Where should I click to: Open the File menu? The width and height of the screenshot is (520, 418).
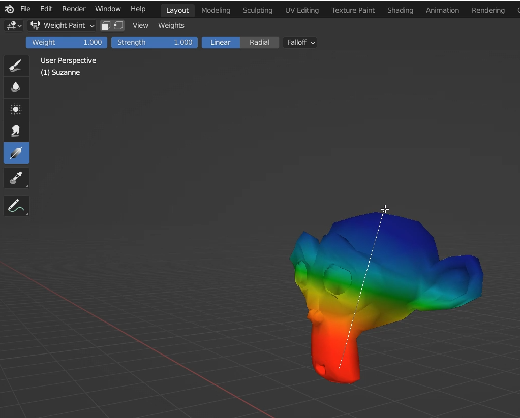pyautogui.click(x=25, y=9)
